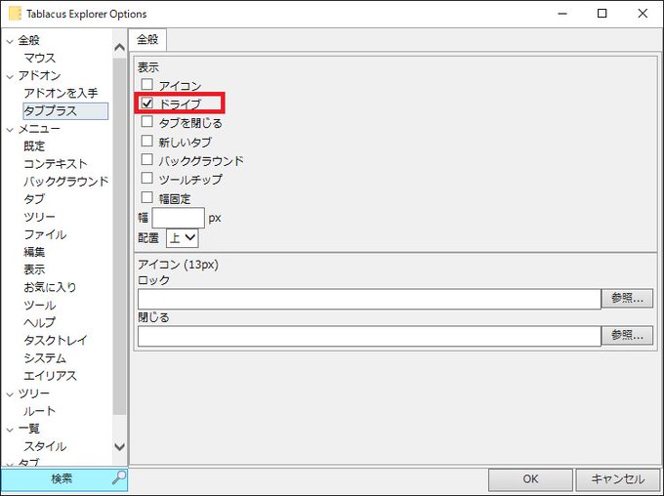Click the Tablacus folder icon in title bar
The width and height of the screenshot is (664, 496).
15,14
